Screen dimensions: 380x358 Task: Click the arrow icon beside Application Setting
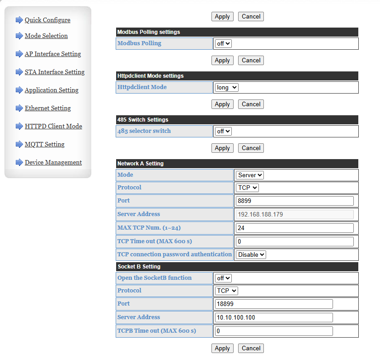[19, 90]
